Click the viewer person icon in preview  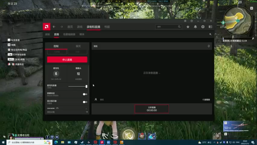pos(96,100)
